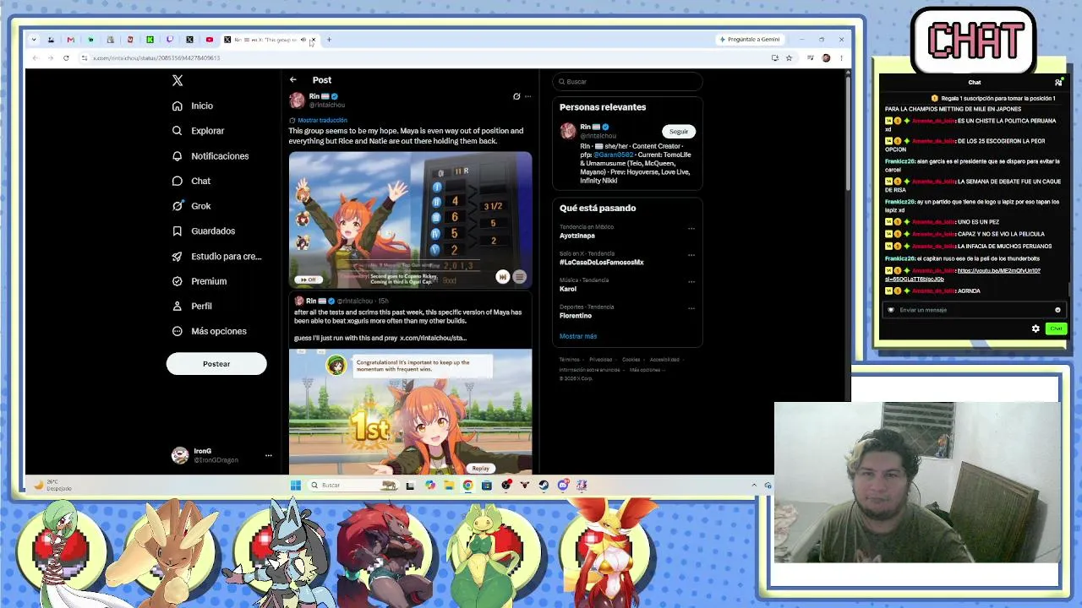
Task: Click the IronG profile avatar in sidebar
Action: tap(180, 455)
